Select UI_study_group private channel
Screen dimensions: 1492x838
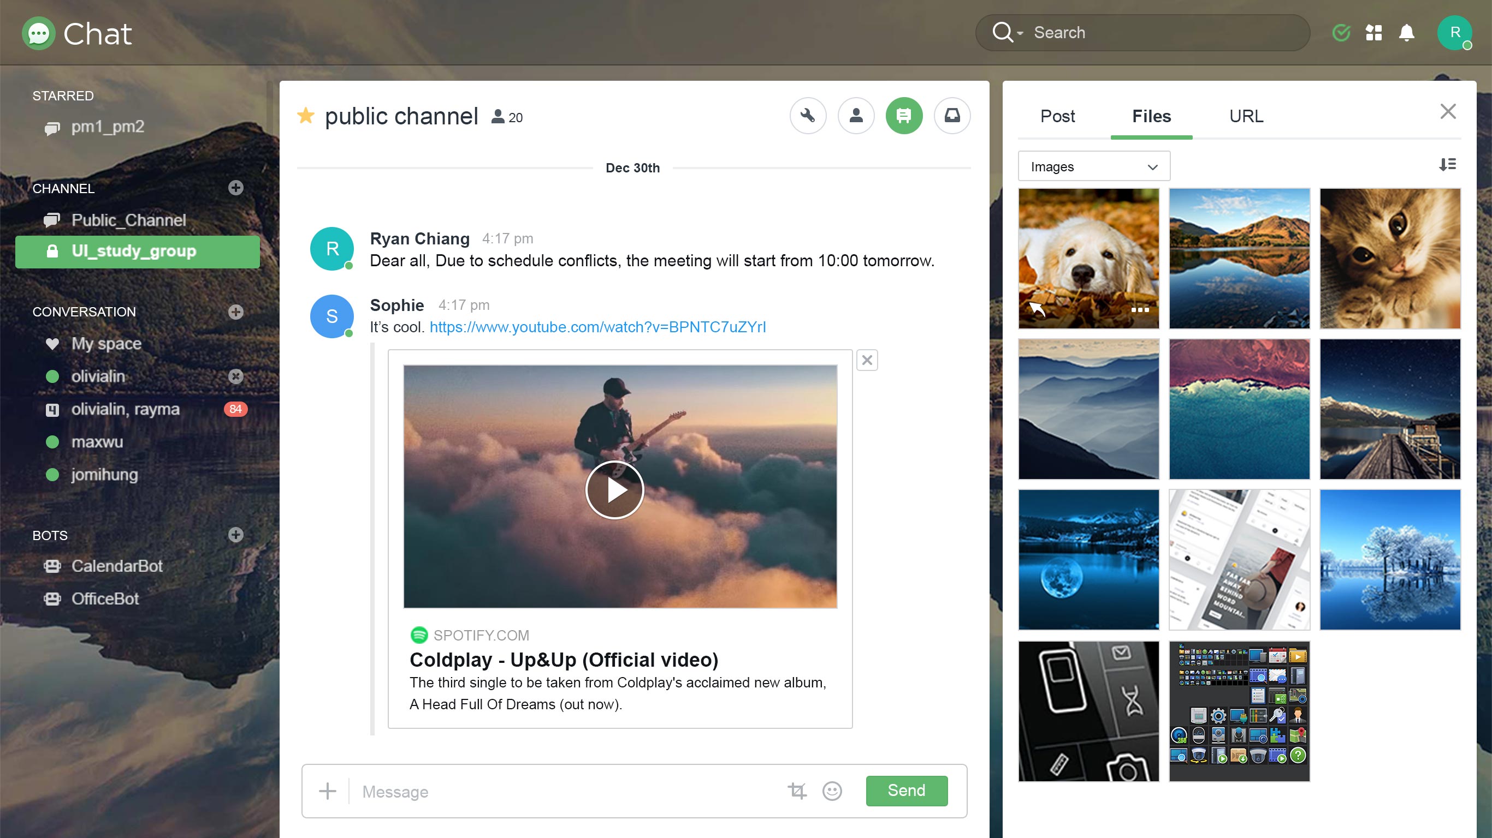137,251
